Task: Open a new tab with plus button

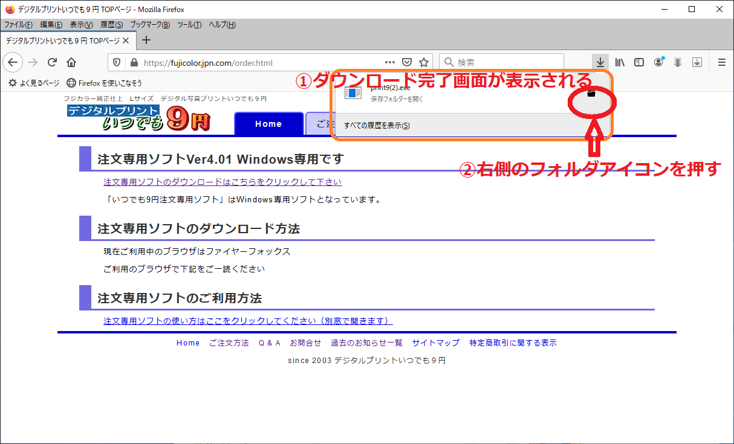Action: pos(146,40)
